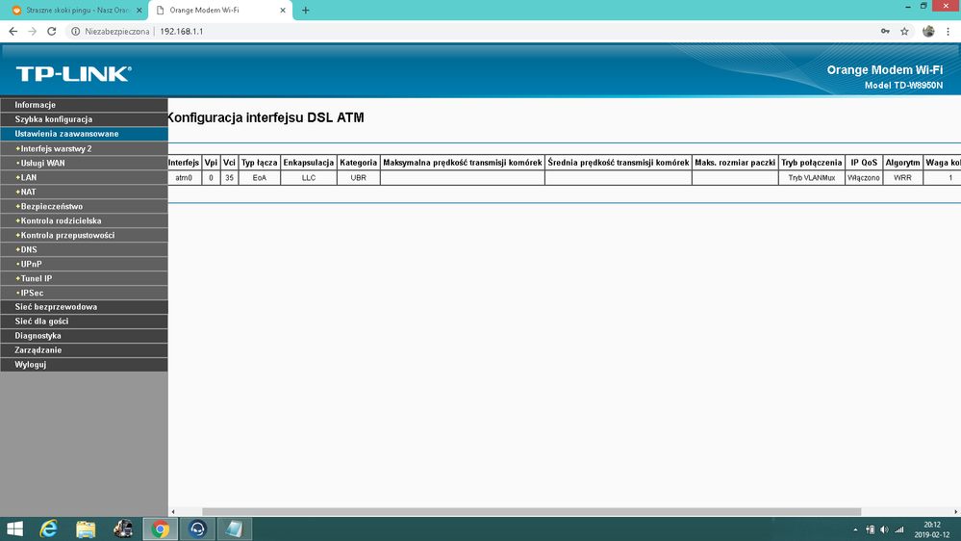Expand Kontrola przepustowości submenu
This screenshot has width=961, height=541.
click(84, 235)
